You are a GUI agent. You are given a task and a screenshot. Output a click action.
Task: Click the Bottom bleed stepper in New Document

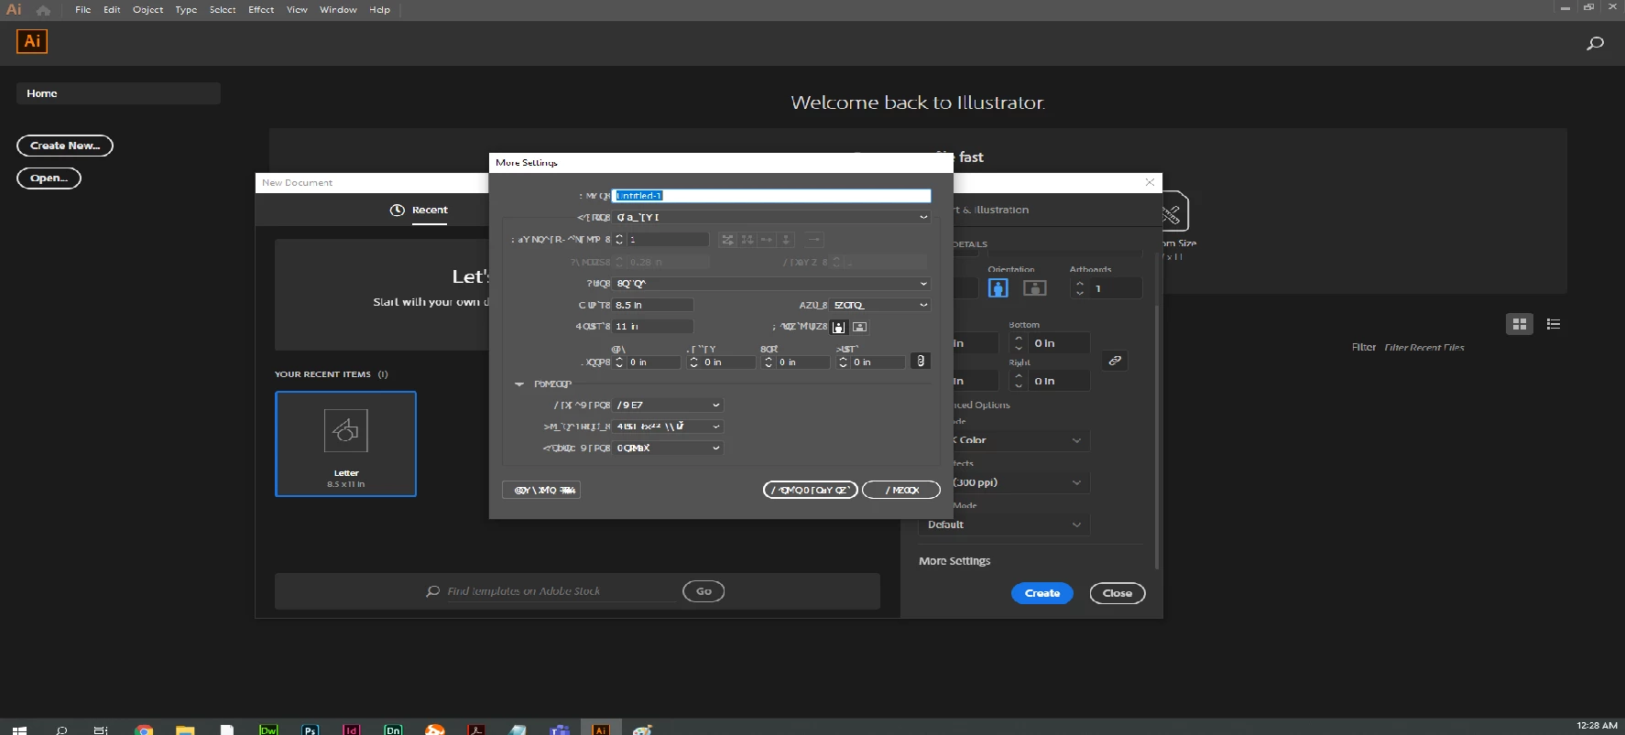(1019, 343)
